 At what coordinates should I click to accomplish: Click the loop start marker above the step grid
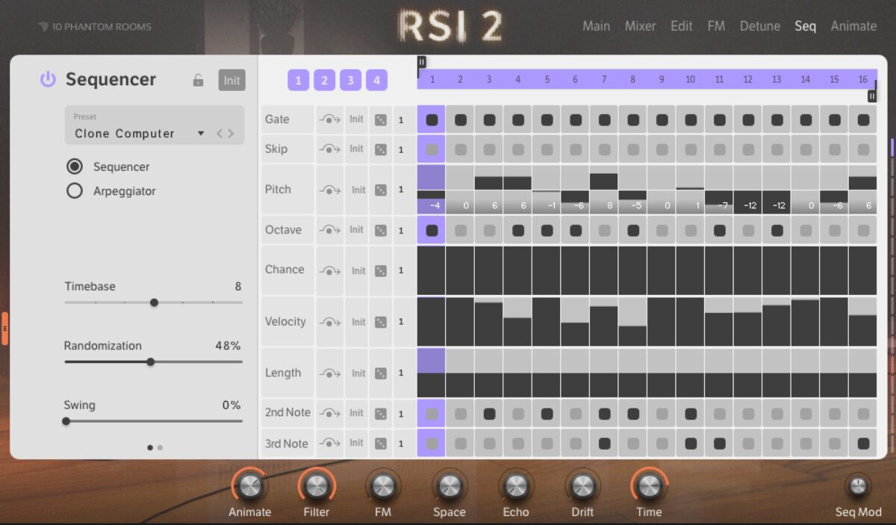tap(421, 62)
